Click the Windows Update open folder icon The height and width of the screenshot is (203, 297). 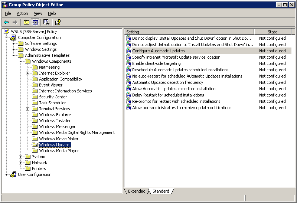click(35, 145)
